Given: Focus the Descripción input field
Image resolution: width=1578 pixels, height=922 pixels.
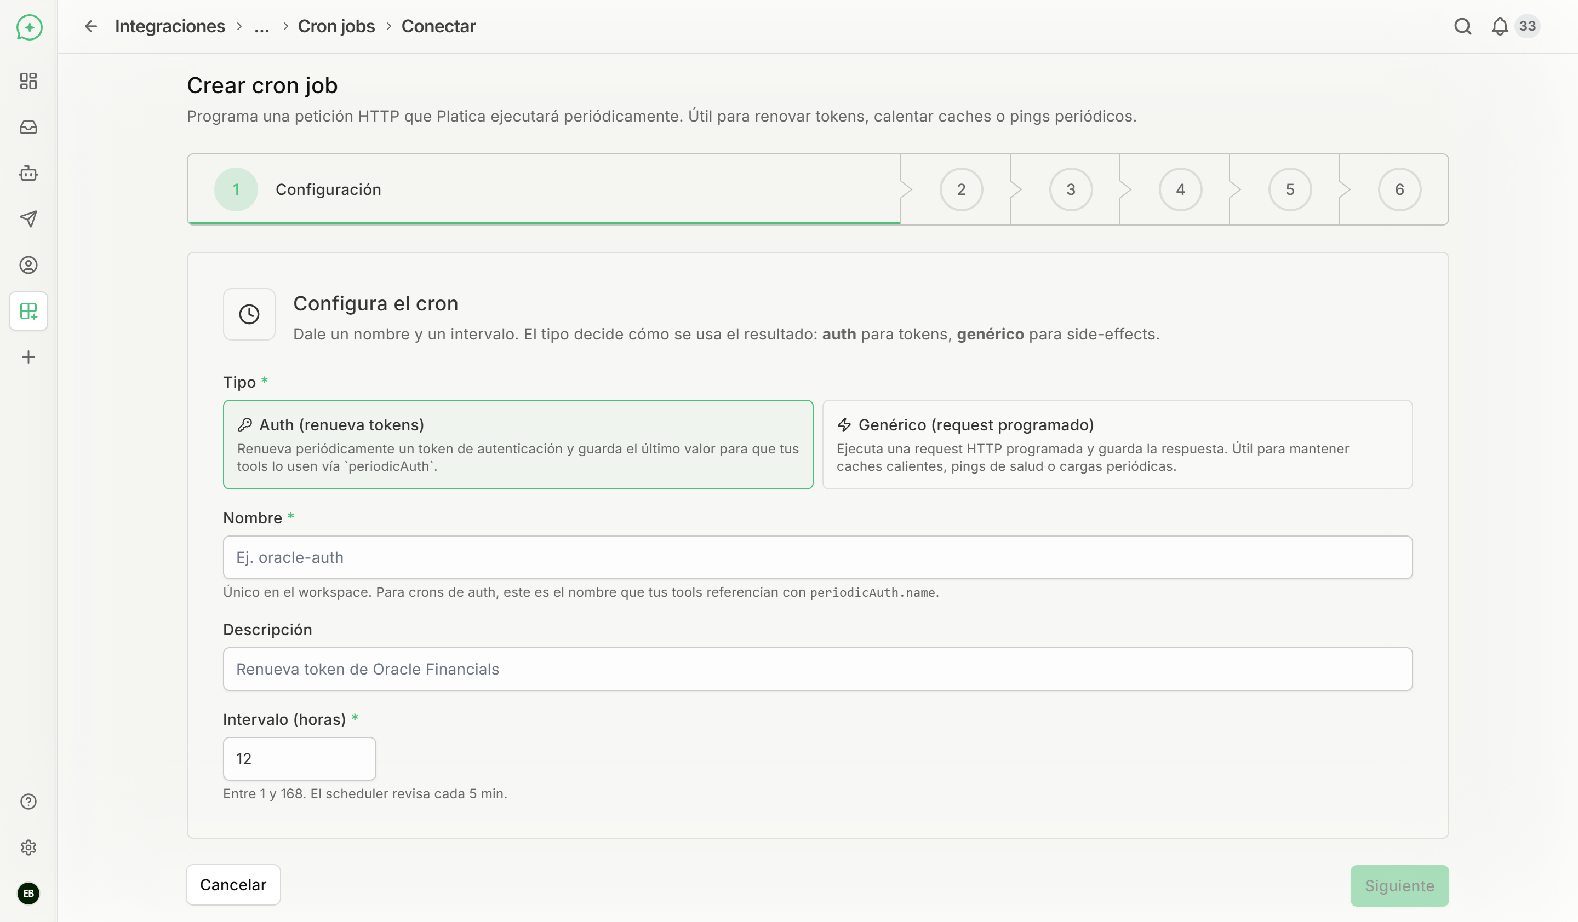Looking at the screenshot, I should (x=818, y=669).
